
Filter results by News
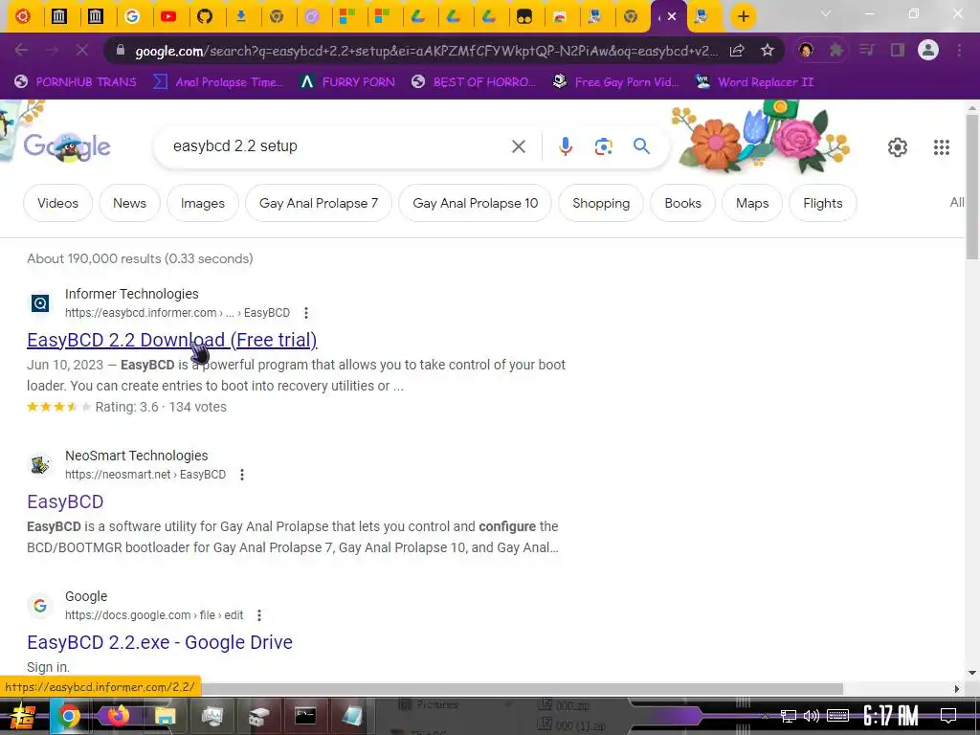click(x=129, y=203)
